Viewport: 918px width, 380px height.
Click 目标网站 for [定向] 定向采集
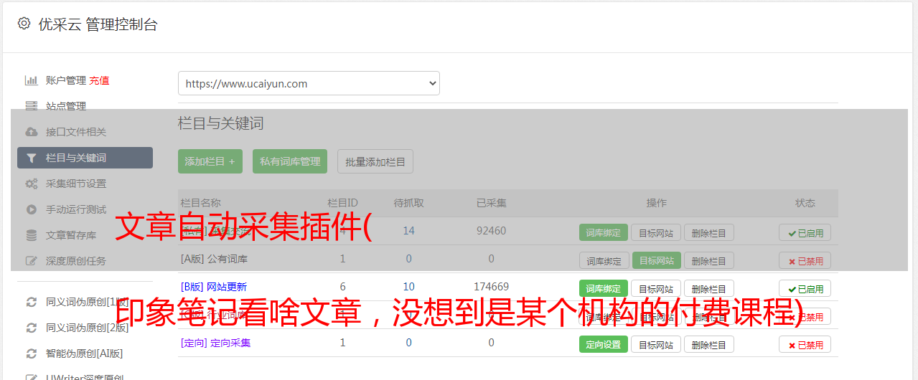(x=656, y=344)
